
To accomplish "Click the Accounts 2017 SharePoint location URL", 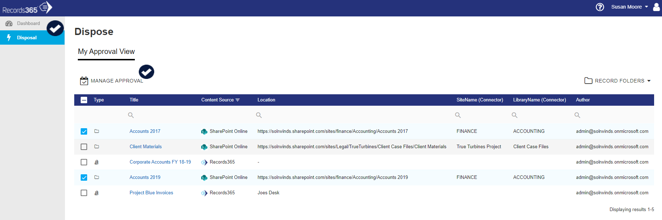I will 332,131.
